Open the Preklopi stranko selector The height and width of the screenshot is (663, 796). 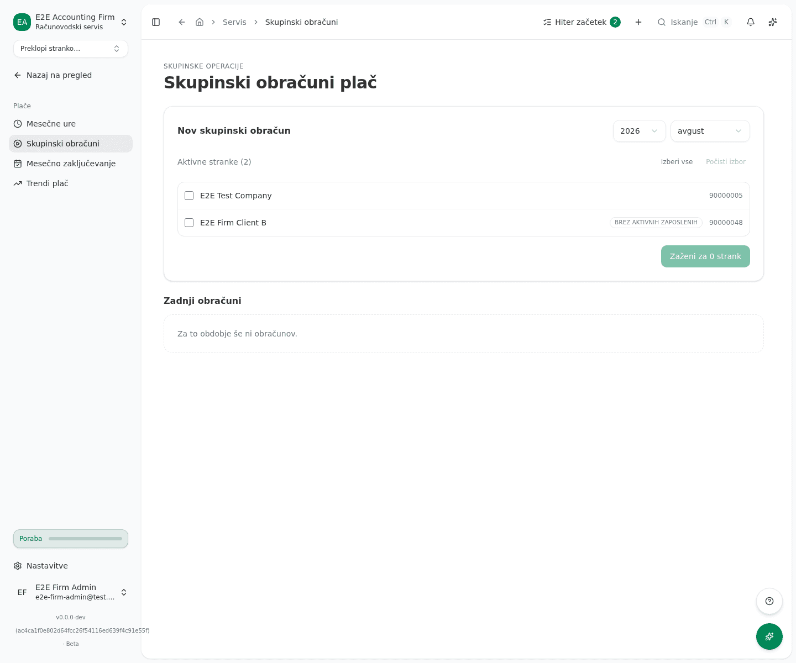click(71, 49)
